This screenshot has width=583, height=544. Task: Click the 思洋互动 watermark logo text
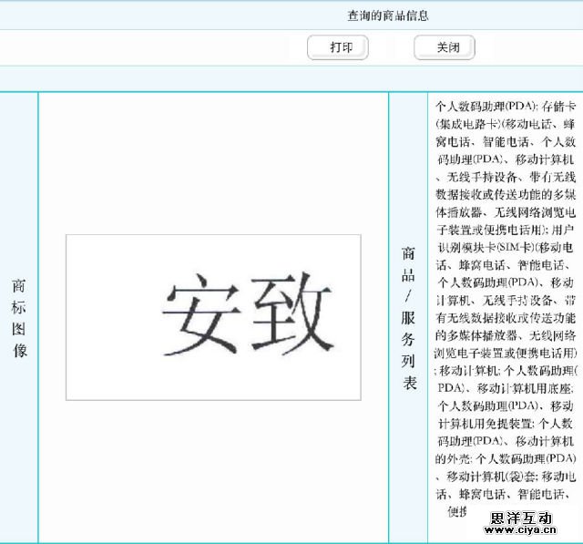pyautogui.click(x=521, y=518)
